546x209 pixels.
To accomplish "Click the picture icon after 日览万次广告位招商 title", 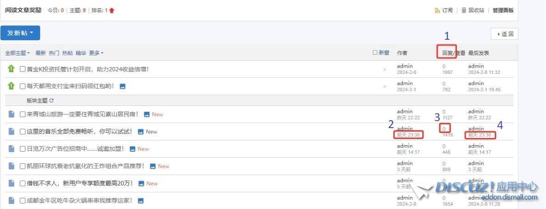I will click(132, 149).
